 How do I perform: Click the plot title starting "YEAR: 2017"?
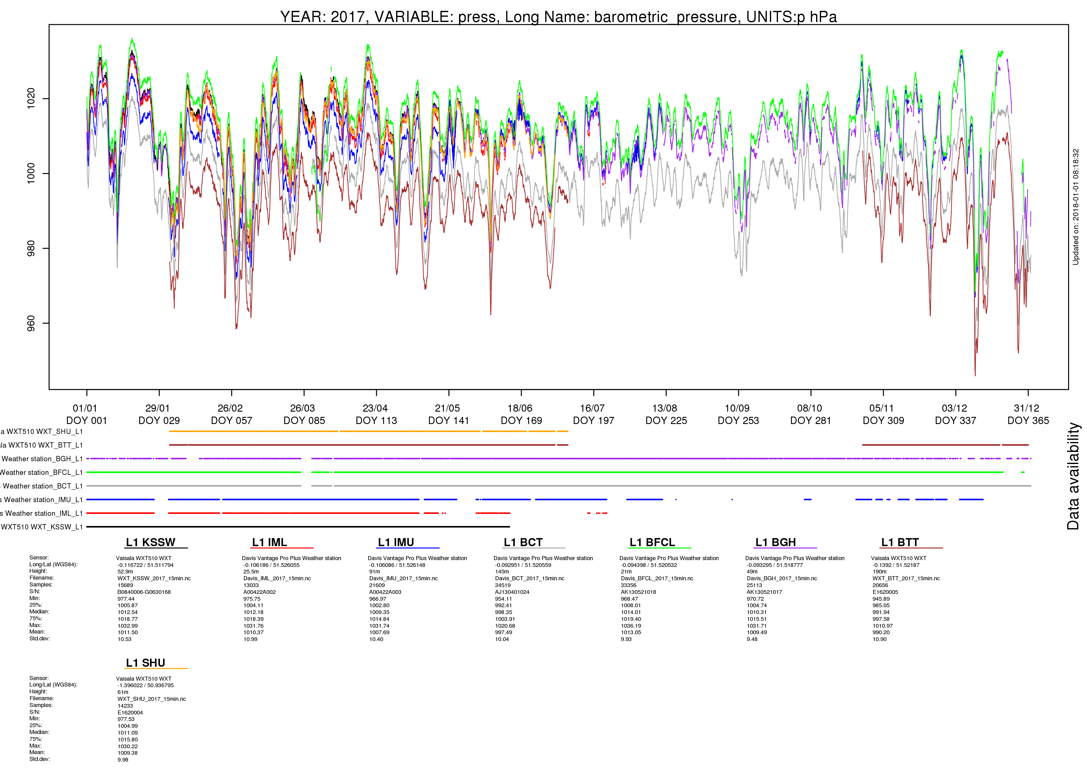558,16
